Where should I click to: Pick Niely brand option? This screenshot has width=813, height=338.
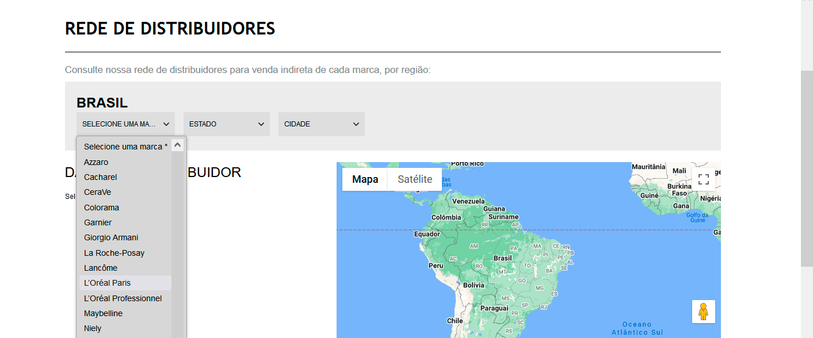125,328
